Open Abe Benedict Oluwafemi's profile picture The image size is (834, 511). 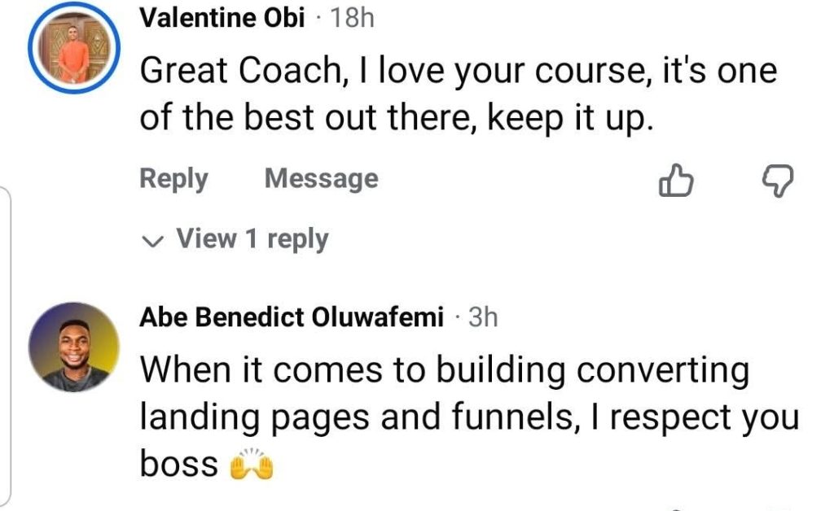tap(74, 347)
